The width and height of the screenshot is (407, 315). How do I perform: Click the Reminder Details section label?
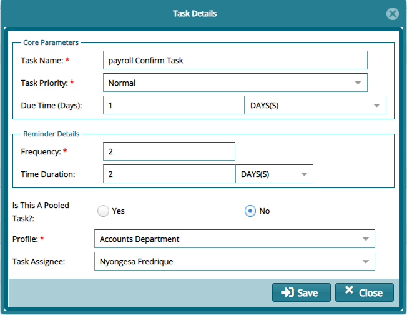[x=51, y=134]
